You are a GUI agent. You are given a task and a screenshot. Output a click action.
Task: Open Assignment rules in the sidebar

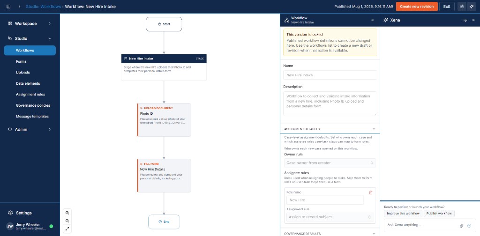30,95
